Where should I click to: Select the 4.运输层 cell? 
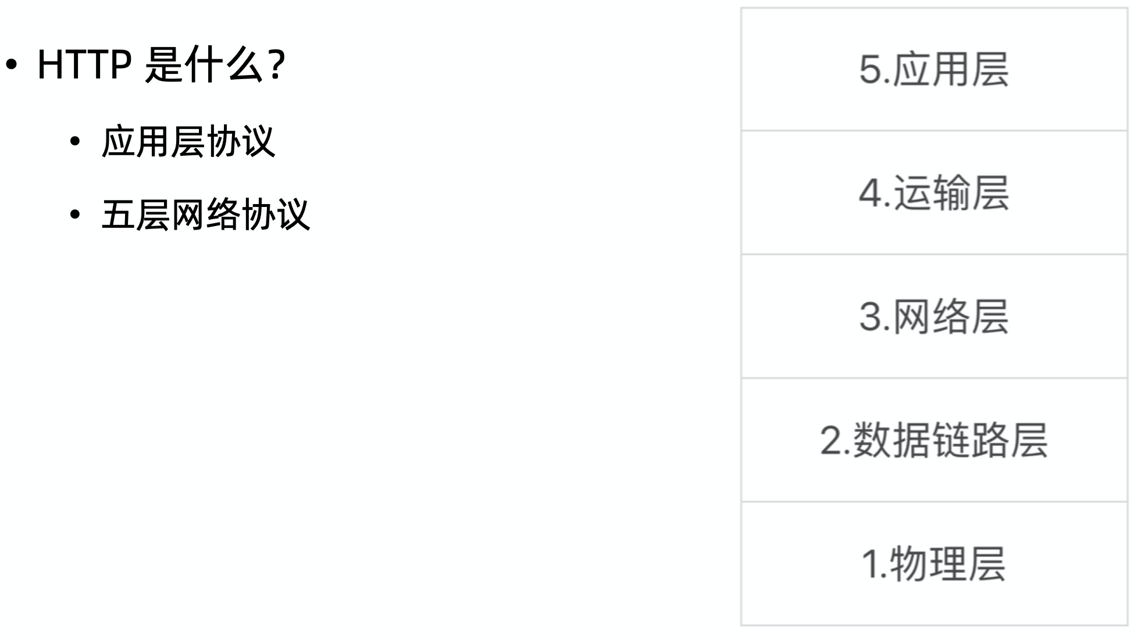[934, 192]
